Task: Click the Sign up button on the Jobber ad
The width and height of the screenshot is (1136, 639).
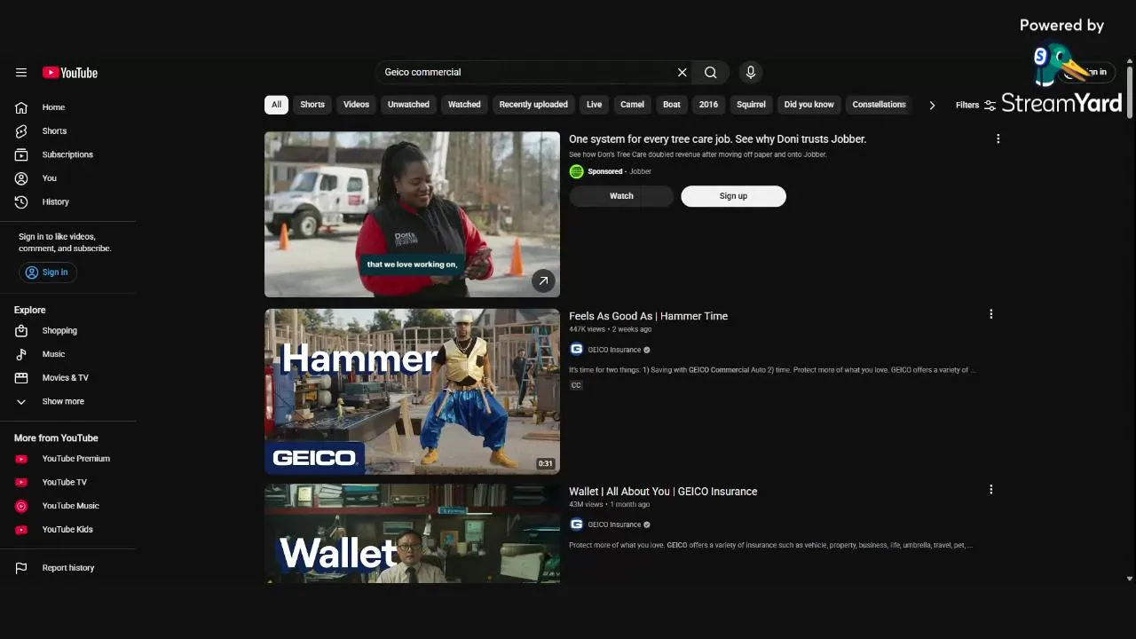Action: point(733,196)
